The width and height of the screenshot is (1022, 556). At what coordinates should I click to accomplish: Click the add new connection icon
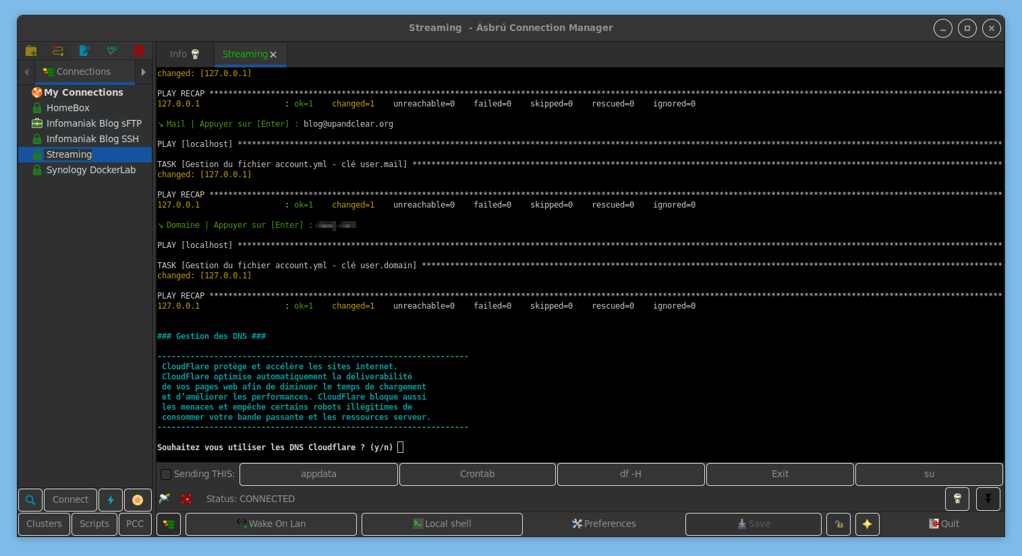pos(58,51)
